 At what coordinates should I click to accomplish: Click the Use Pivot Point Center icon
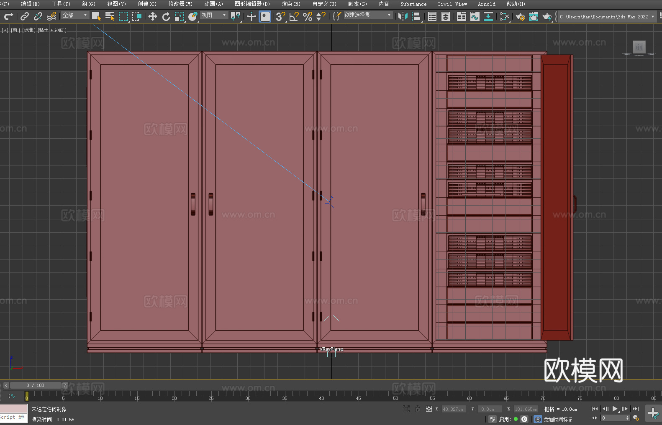point(236,16)
